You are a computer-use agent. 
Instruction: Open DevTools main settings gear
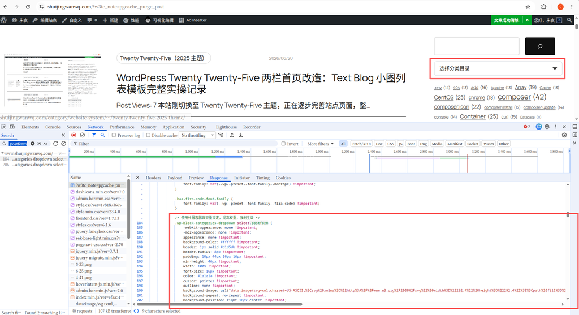click(547, 127)
